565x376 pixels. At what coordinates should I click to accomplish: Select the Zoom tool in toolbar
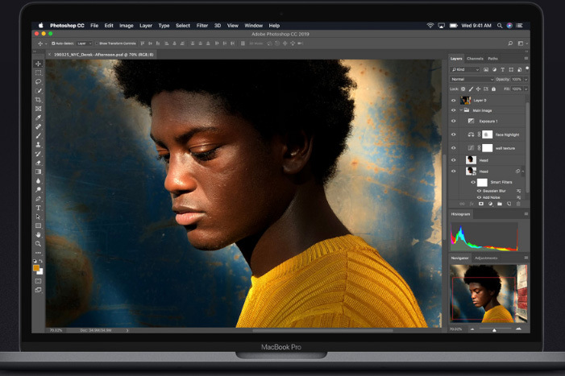click(38, 243)
